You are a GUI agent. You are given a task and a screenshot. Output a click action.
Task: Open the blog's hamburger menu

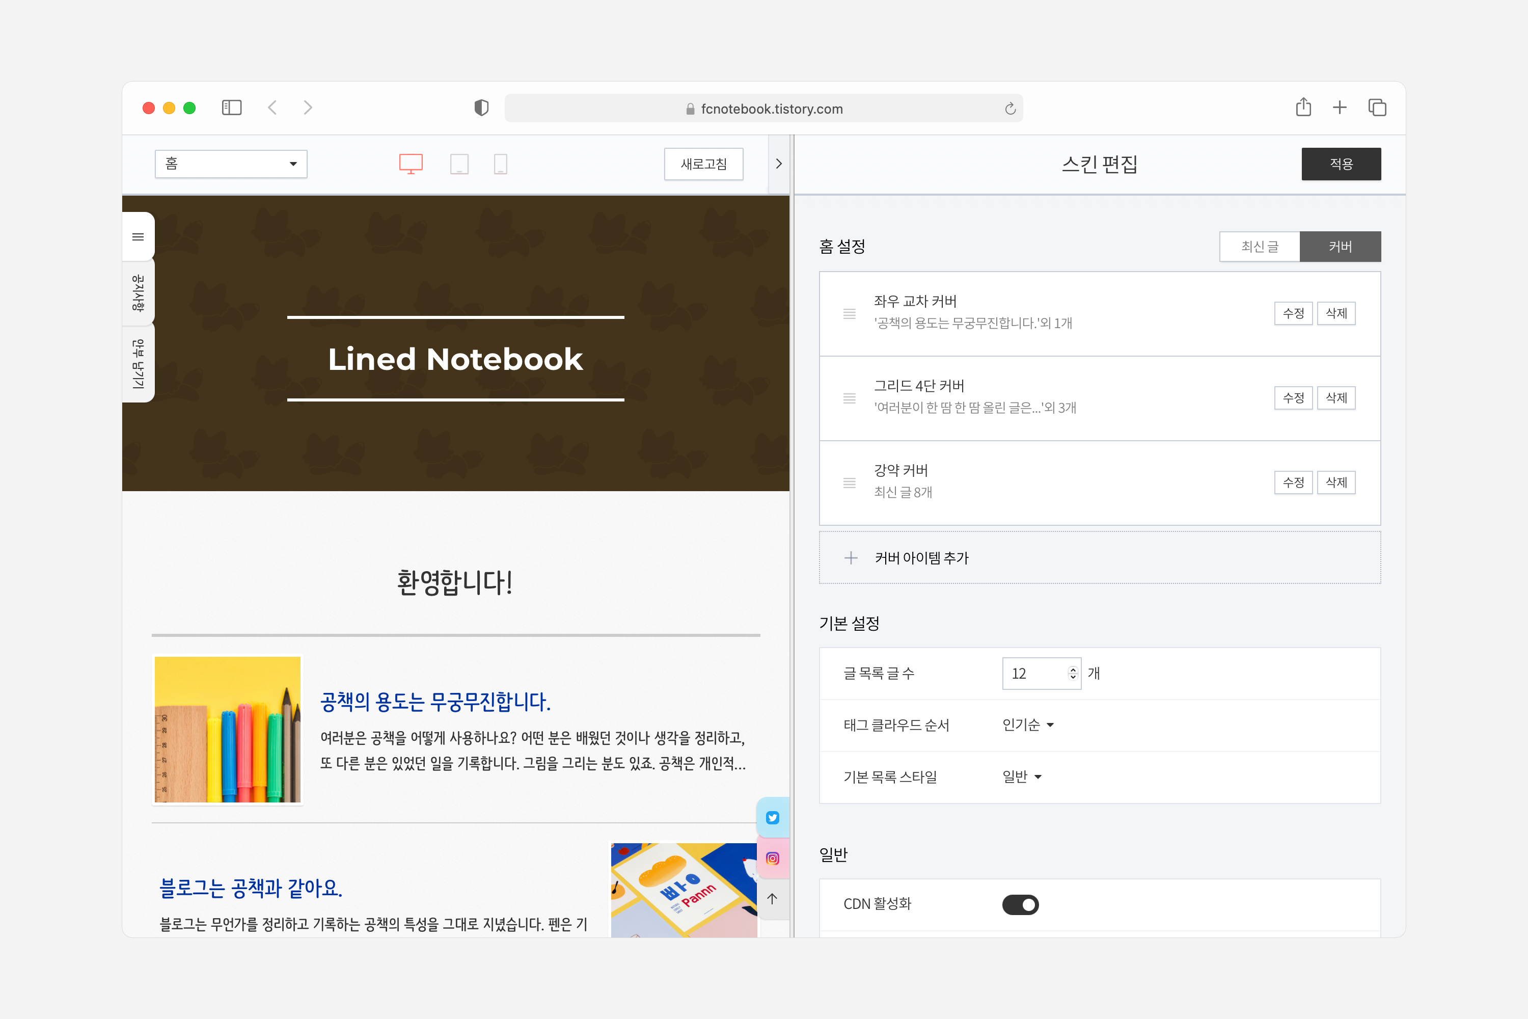137,236
